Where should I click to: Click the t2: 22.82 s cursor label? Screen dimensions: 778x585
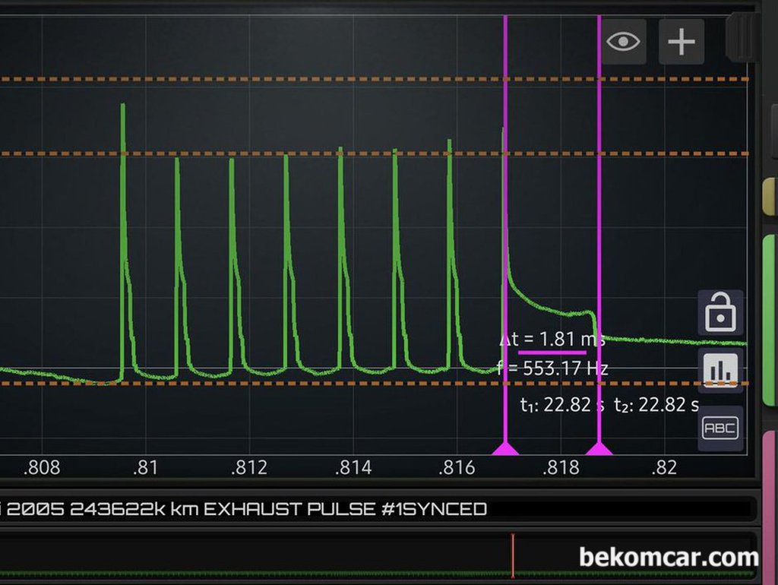tap(656, 405)
